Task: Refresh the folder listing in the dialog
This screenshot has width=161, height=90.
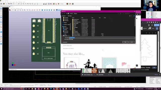Action: click(x=120, y=13)
